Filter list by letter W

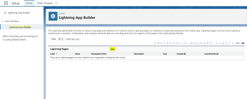point(223,43)
